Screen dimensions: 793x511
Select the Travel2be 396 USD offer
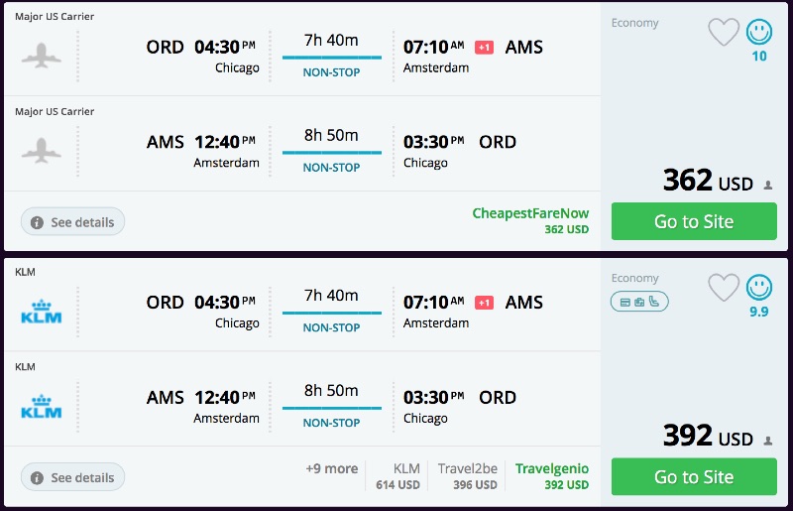[x=468, y=476]
